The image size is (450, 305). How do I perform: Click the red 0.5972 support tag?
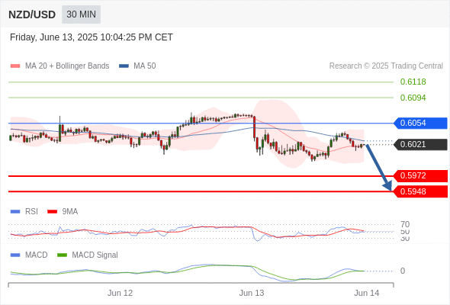[x=419, y=175]
